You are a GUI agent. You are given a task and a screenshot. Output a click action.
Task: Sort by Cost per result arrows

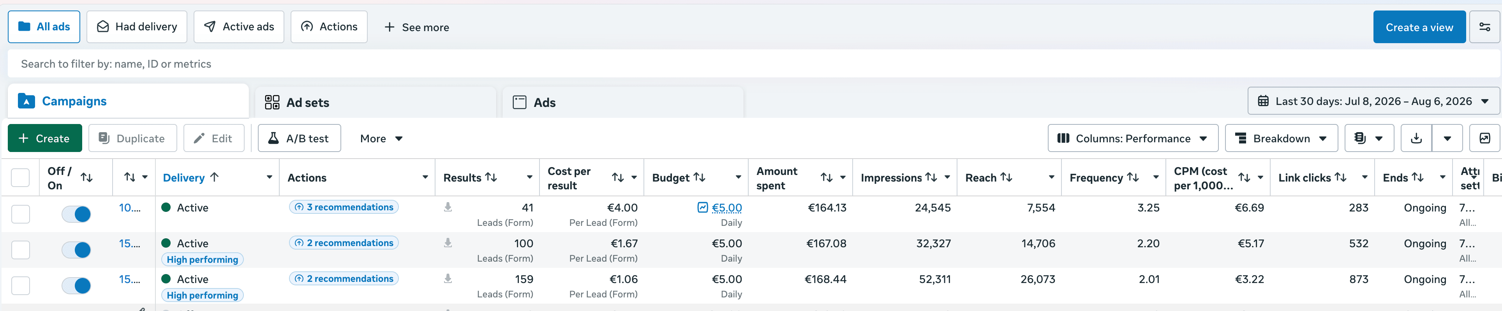click(x=617, y=178)
